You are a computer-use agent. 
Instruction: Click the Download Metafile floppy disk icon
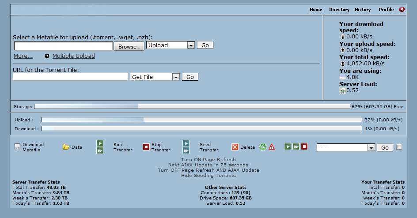click(x=17, y=147)
